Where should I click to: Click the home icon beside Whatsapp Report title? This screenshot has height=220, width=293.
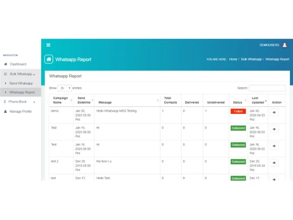coord(49,59)
